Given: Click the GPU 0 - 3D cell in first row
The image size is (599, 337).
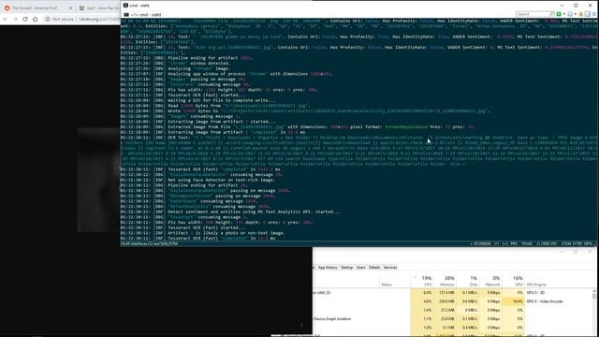Looking at the screenshot, I should (x=535, y=293).
